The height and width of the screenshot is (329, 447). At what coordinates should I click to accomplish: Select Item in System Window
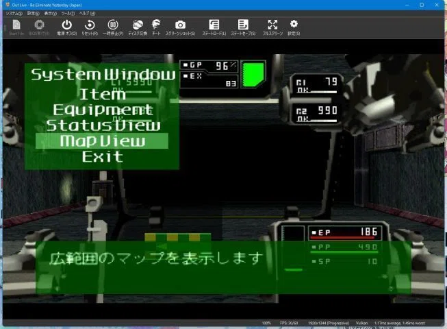point(103,94)
